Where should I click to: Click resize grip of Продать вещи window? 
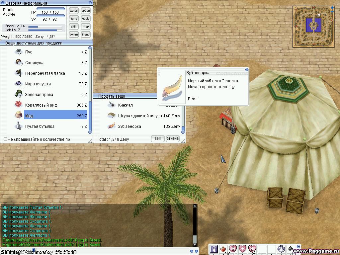pyautogui.click(x=183, y=141)
